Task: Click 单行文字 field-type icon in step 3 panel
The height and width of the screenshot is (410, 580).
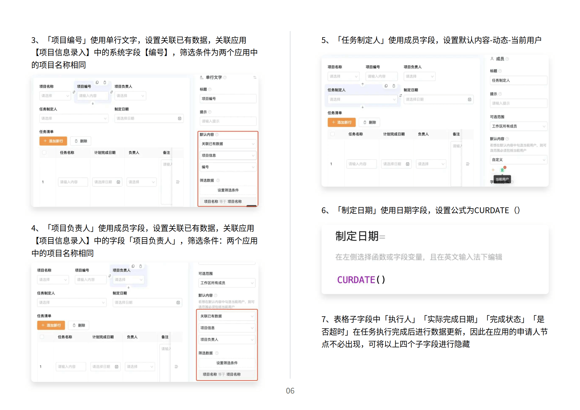Action: click(202, 77)
